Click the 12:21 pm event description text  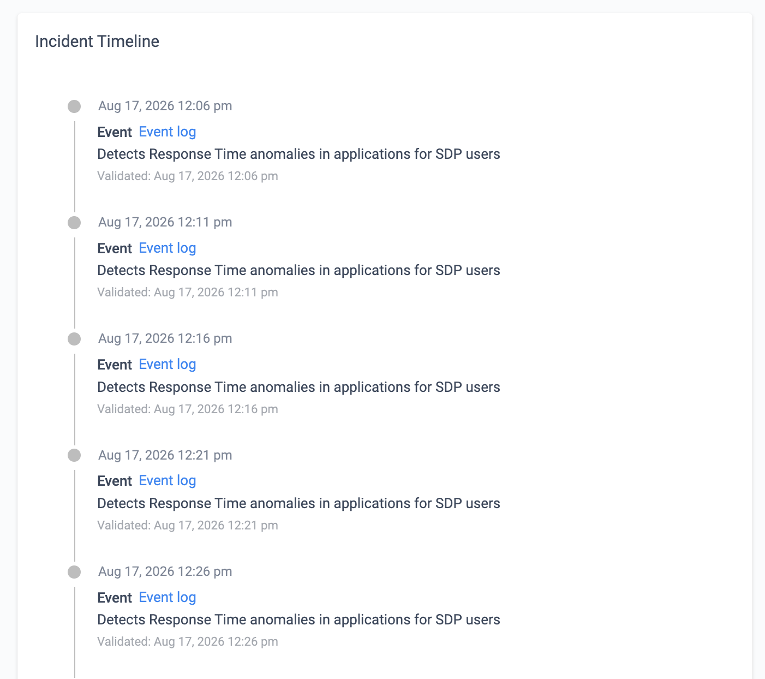[x=298, y=503]
